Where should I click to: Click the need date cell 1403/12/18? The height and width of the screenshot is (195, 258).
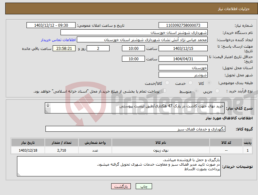pos(28,150)
